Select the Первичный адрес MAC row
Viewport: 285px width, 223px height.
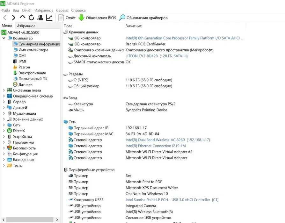pyautogui.click(x=113, y=134)
